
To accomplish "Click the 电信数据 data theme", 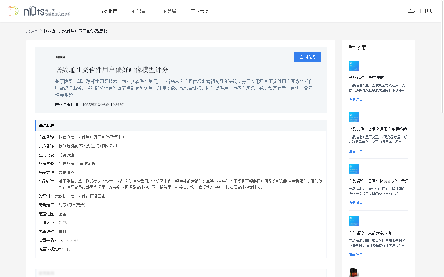I will pos(88,164).
